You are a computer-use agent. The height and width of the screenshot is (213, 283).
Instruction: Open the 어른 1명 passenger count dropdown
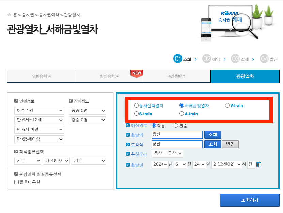[x=39, y=111]
